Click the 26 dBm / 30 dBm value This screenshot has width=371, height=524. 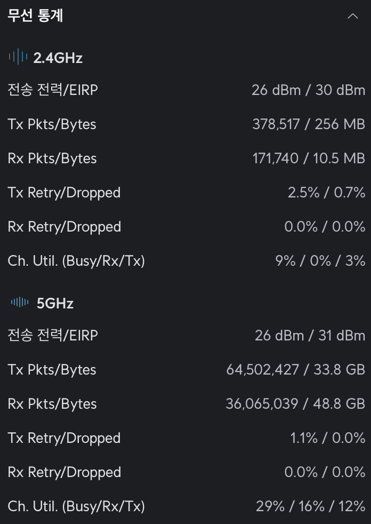(308, 90)
